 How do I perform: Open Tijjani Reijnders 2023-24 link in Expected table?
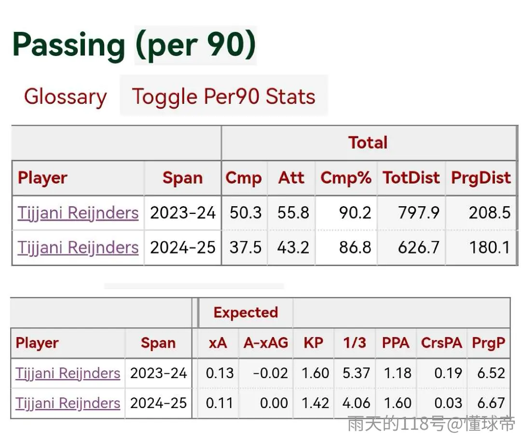tap(68, 373)
